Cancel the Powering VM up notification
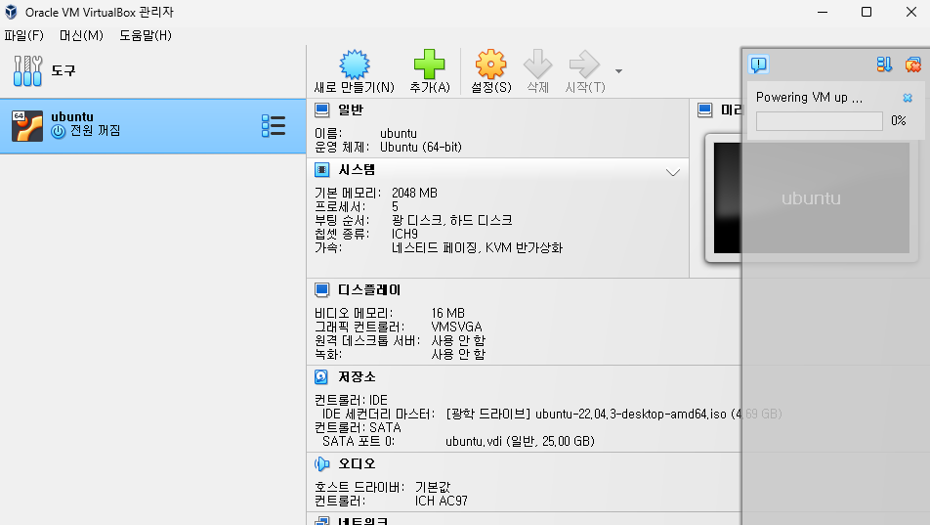The height and width of the screenshot is (525, 930). point(908,98)
